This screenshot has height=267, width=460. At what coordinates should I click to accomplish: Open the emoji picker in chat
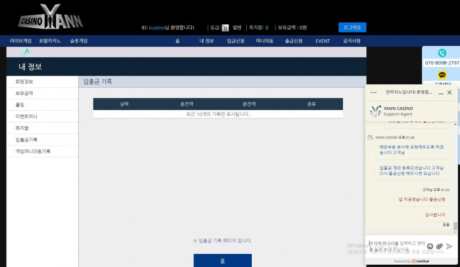pos(430,246)
